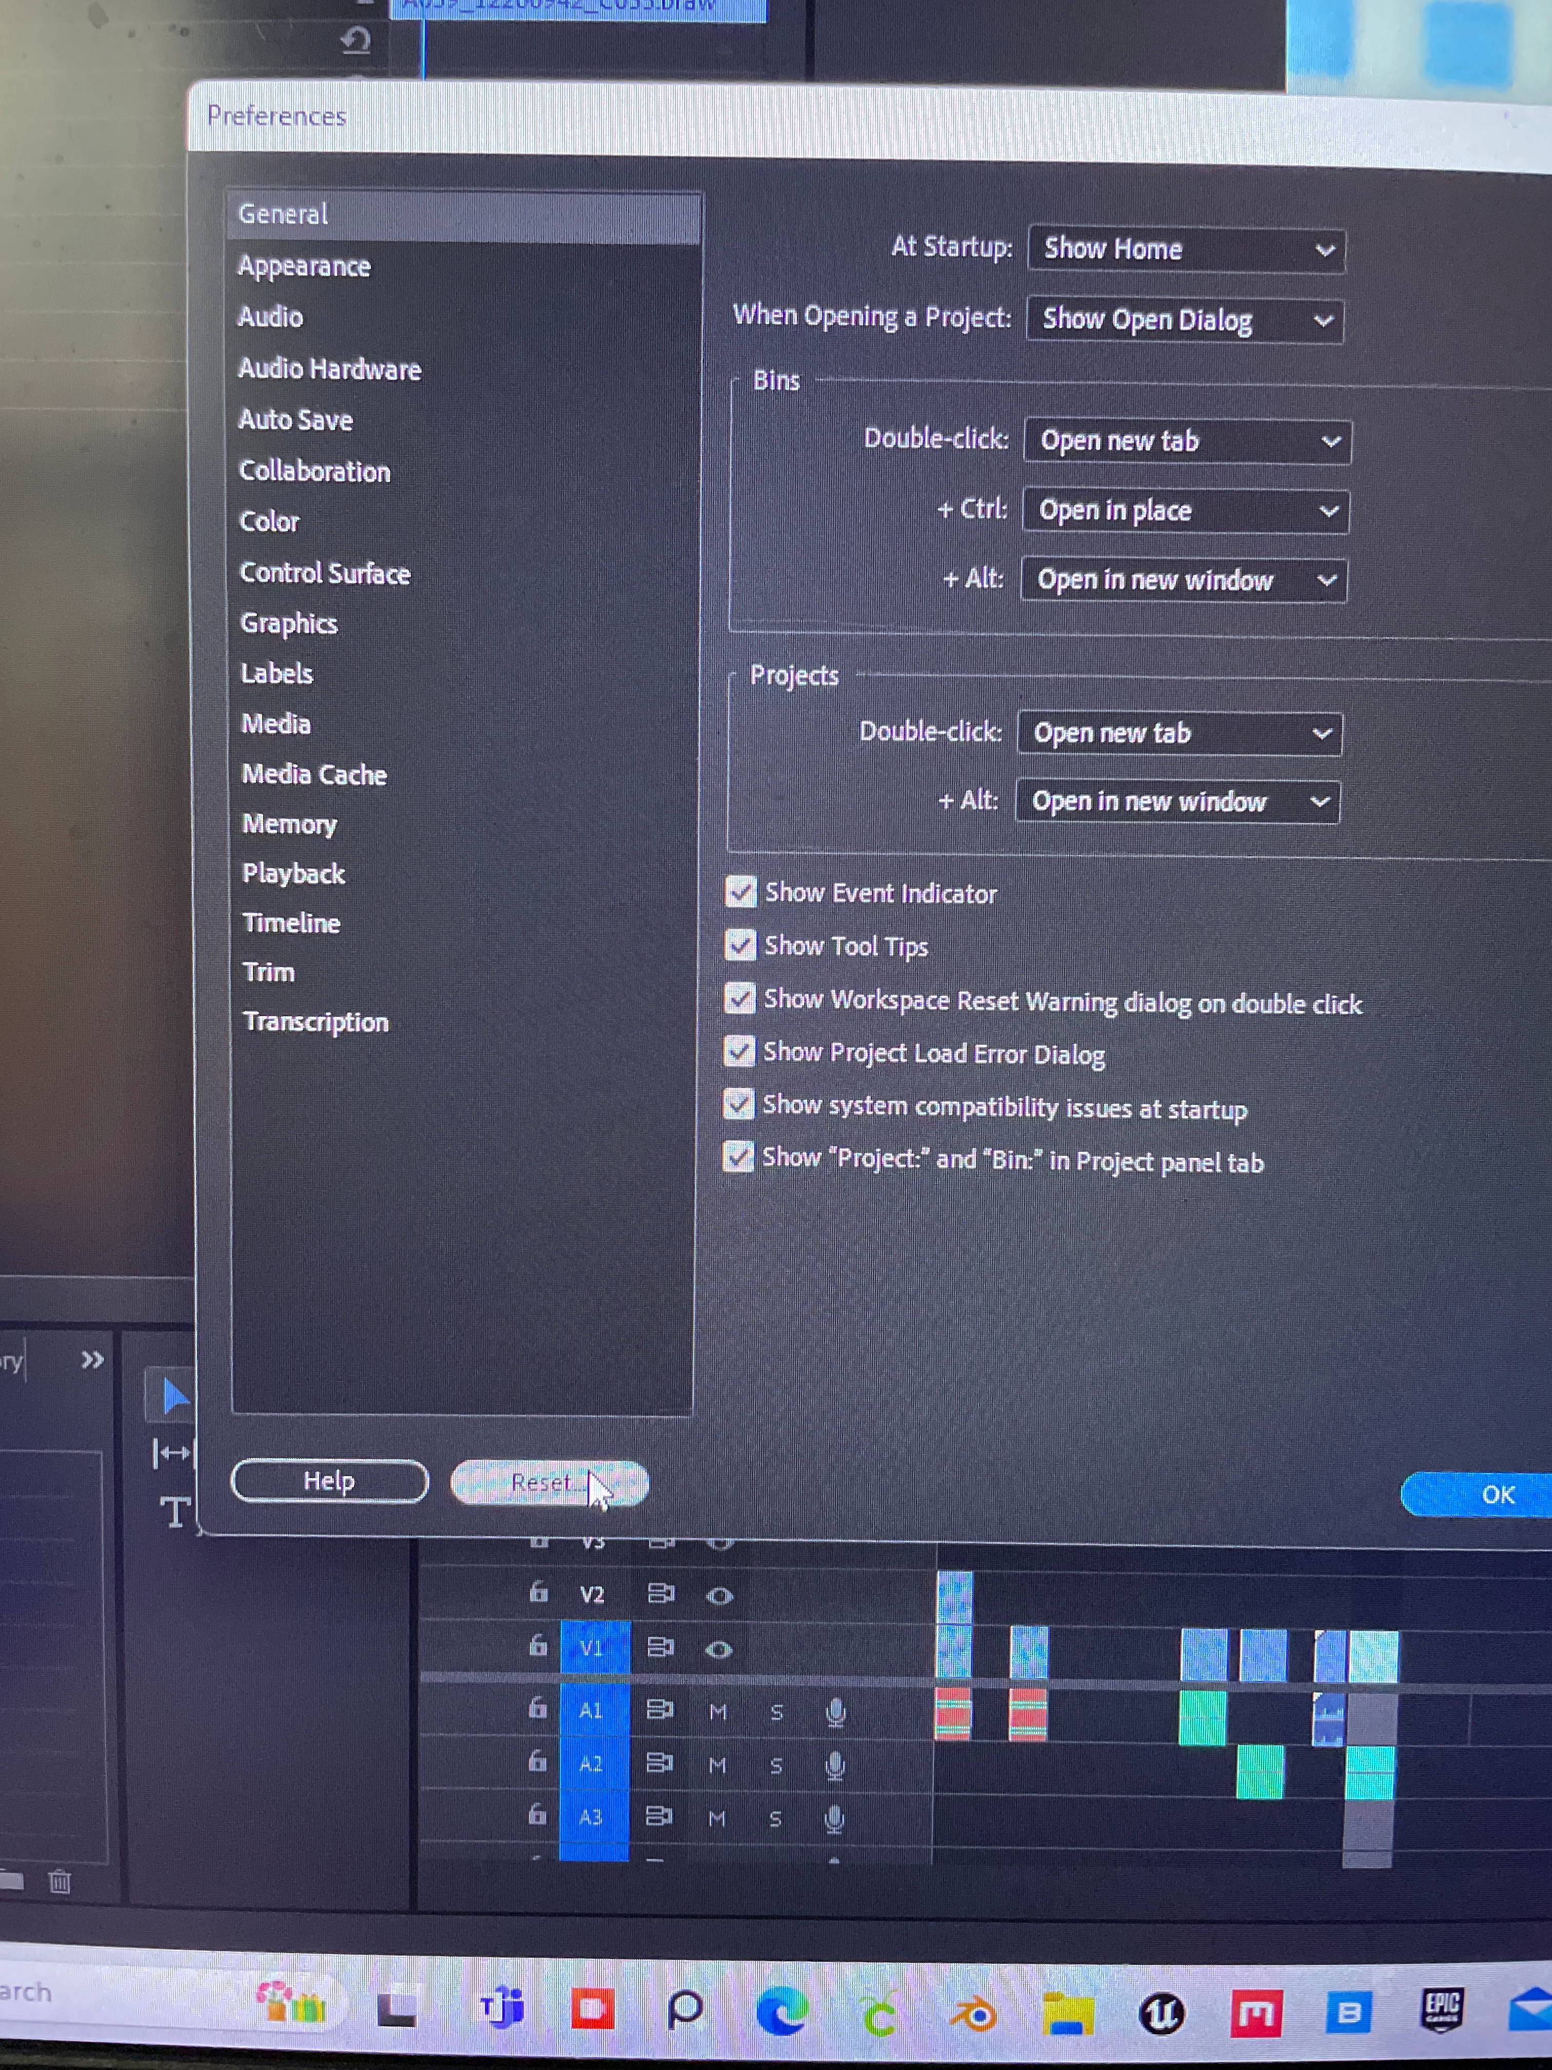Uncheck Show Event Indicator
This screenshot has height=2070, width=1552.
click(740, 892)
